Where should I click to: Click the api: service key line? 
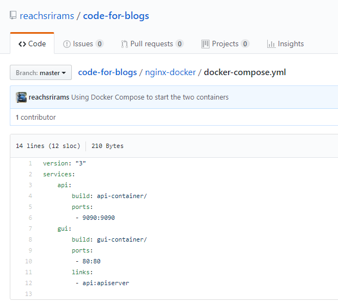64,185
